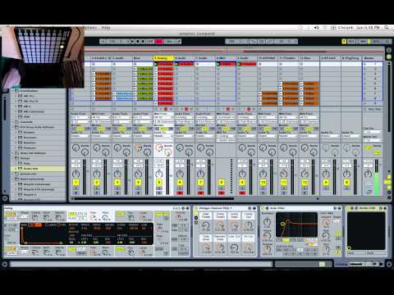Image resolution: width=394 pixels, height=295 pixels.
Task: Click the red Back to Arrangement button
Action: point(159,42)
